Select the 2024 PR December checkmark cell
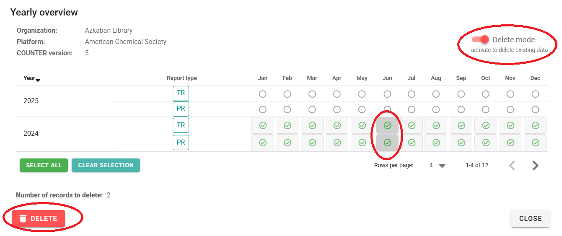This screenshot has height=236, width=562. [x=535, y=143]
